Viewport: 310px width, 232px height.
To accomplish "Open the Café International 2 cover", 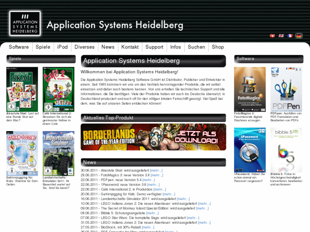I will click(58, 89).
